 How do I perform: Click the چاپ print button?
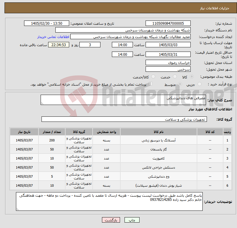pyautogui.click(x=132, y=220)
